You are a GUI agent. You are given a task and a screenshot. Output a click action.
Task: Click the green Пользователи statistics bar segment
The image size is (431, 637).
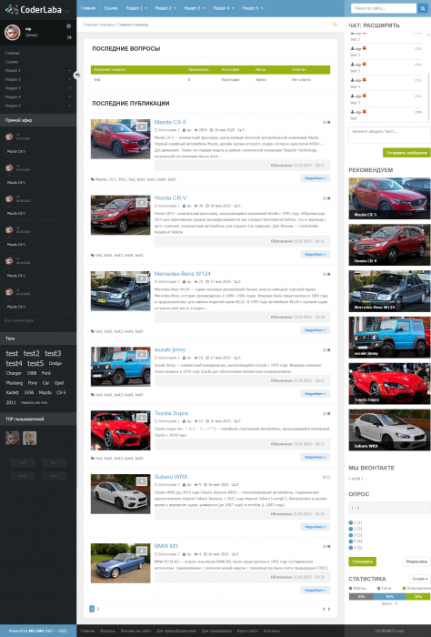pyautogui.click(x=418, y=596)
